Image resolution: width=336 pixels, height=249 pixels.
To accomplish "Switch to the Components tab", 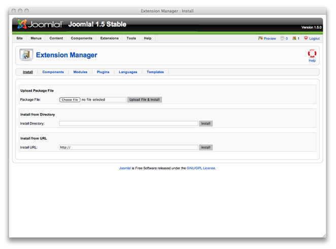I will click(53, 72).
